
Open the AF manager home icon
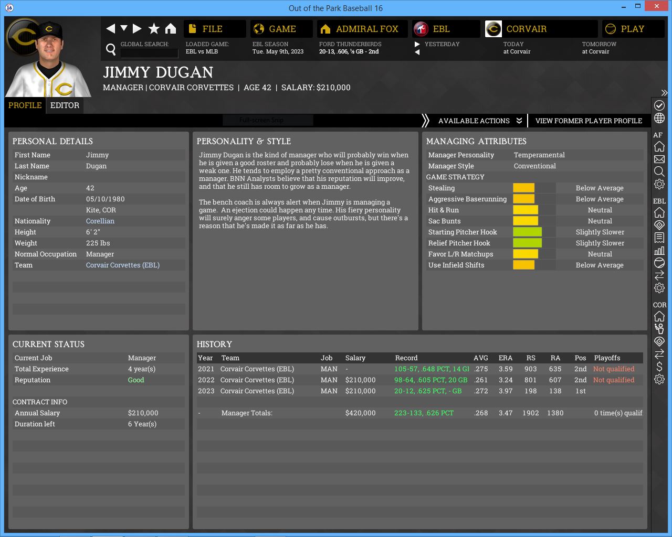659,146
